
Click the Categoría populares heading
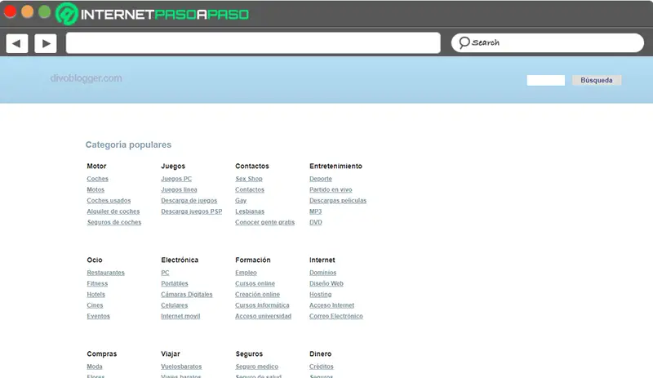(128, 145)
